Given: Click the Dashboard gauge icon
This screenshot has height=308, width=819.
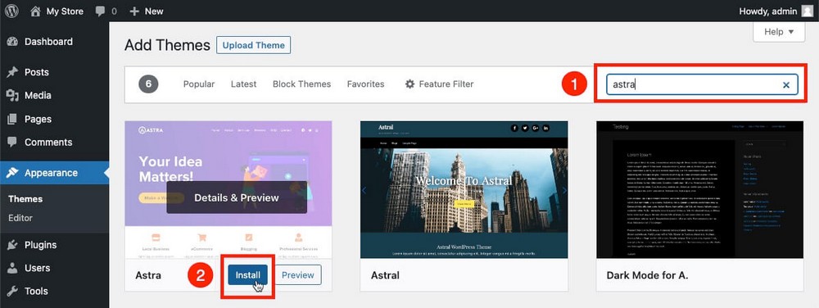Looking at the screenshot, I should click(12, 42).
